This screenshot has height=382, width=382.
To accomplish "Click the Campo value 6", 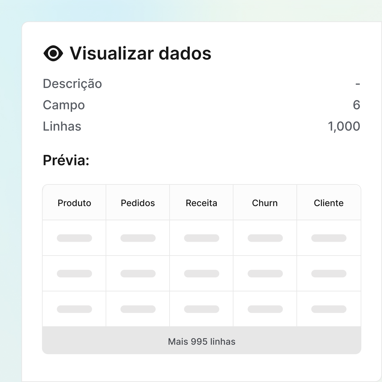I will pyautogui.click(x=356, y=105).
